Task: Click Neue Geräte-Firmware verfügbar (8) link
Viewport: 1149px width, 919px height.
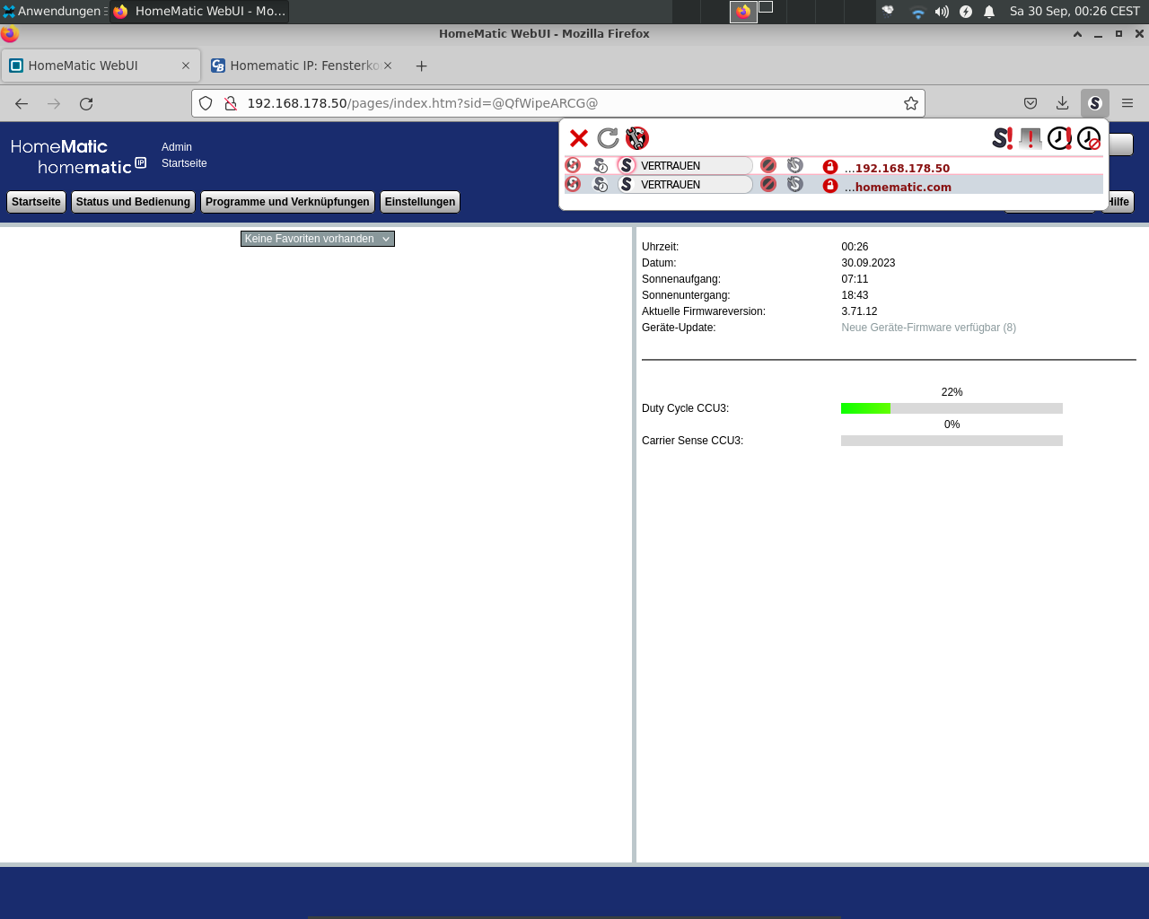Action: [x=929, y=328]
